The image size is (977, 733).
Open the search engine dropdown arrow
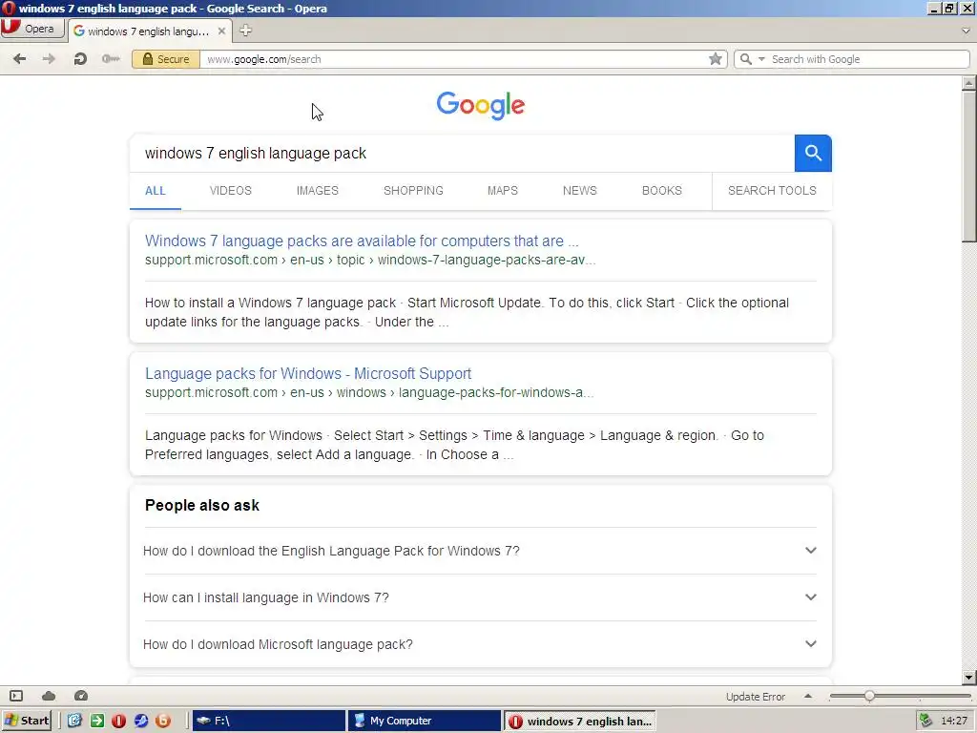coord(761,58)
